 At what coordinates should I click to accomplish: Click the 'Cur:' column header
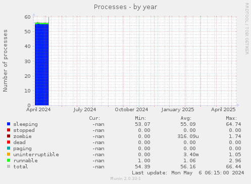[94, 118]
